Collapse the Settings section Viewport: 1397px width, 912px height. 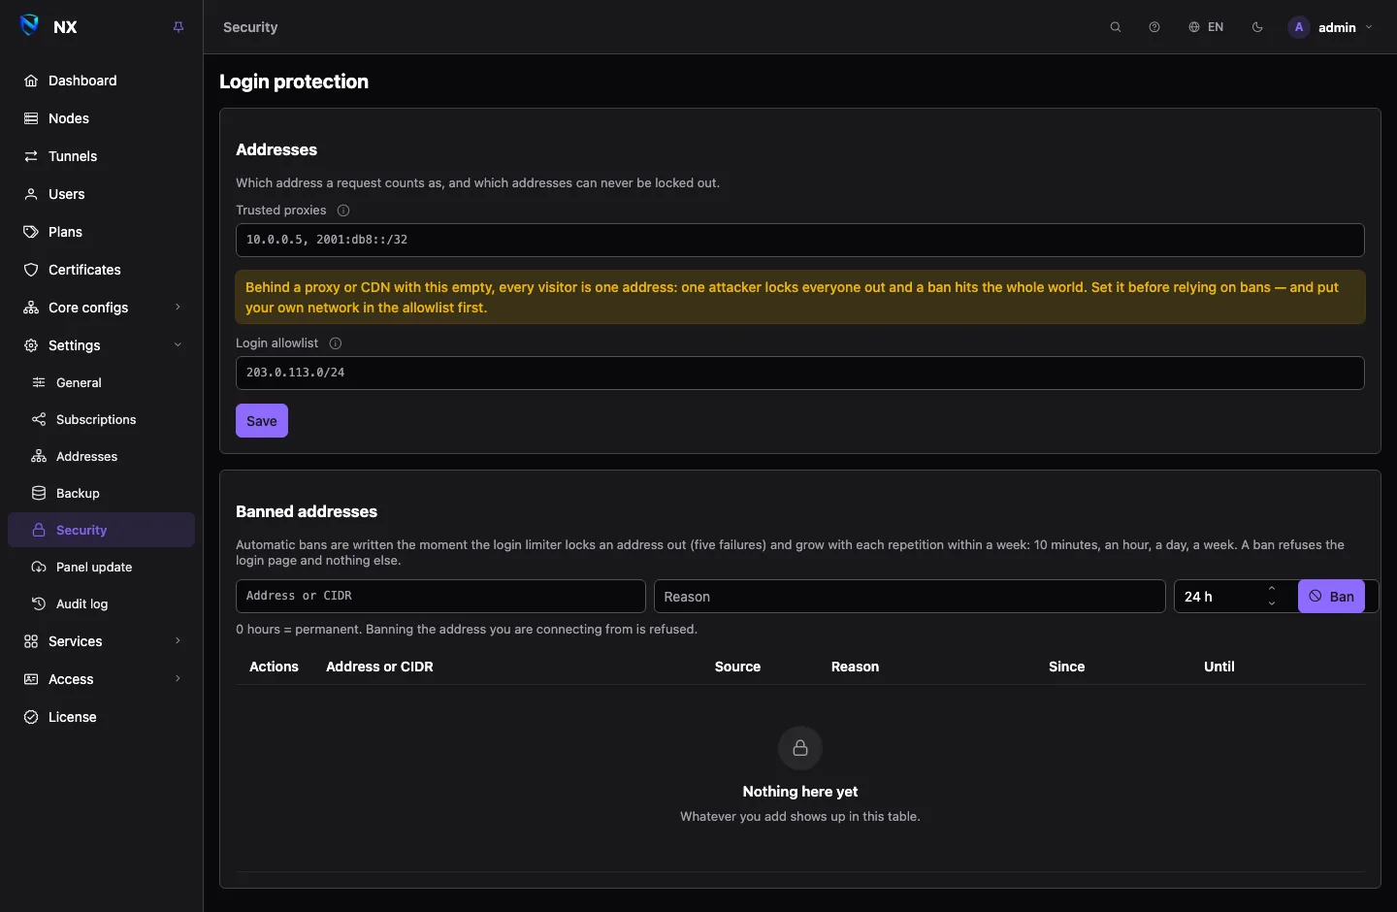click(x=101, y=345)
